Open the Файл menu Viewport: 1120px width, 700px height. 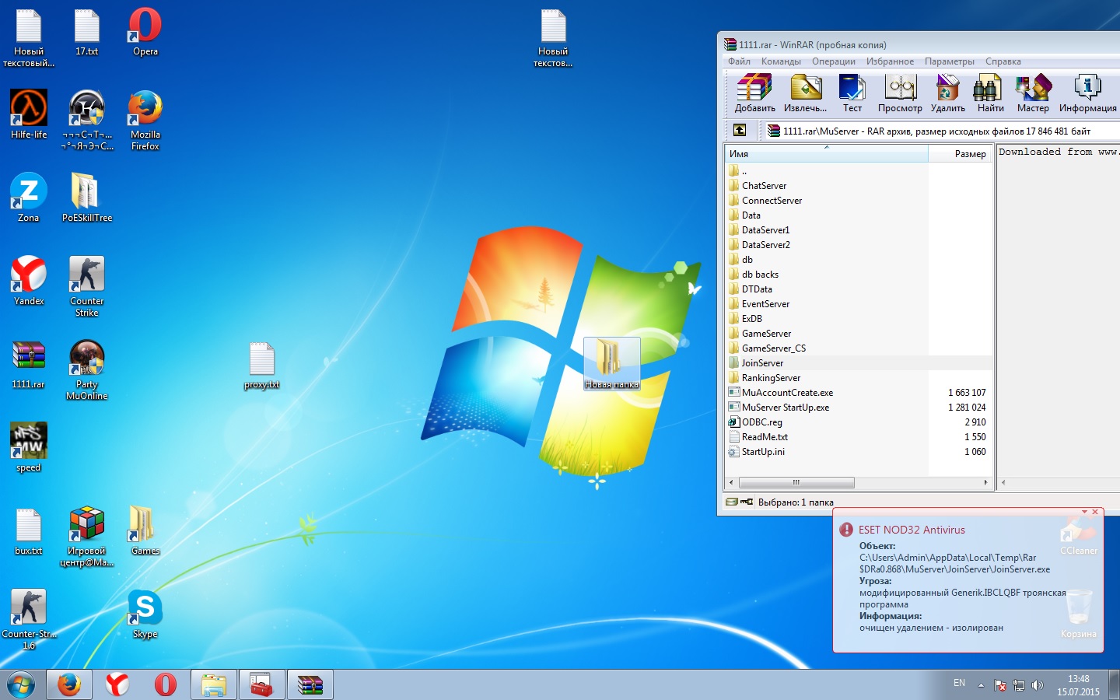(x=739, y=61)
